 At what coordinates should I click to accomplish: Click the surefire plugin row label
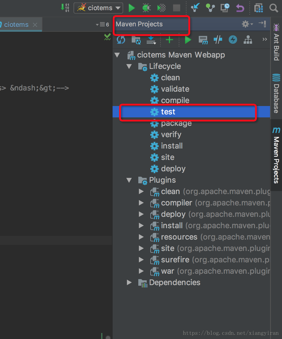pyautogui.click(x=175, y=260)
